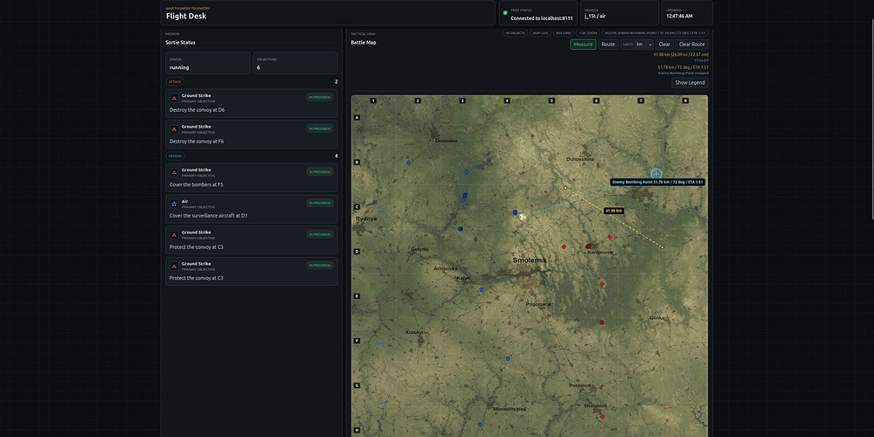Click the Sortie Status heading
Image resolution: width=874 pixels, height=437 pixels.
pos(181,42)
